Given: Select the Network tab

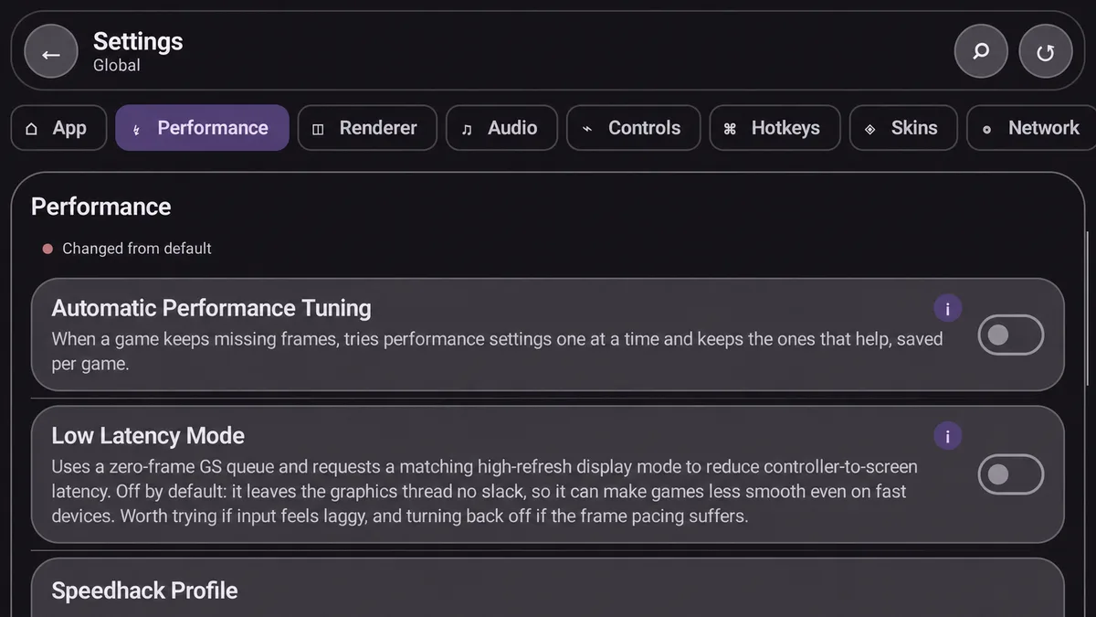Looking at the screenshot, I should point(1032,128).
